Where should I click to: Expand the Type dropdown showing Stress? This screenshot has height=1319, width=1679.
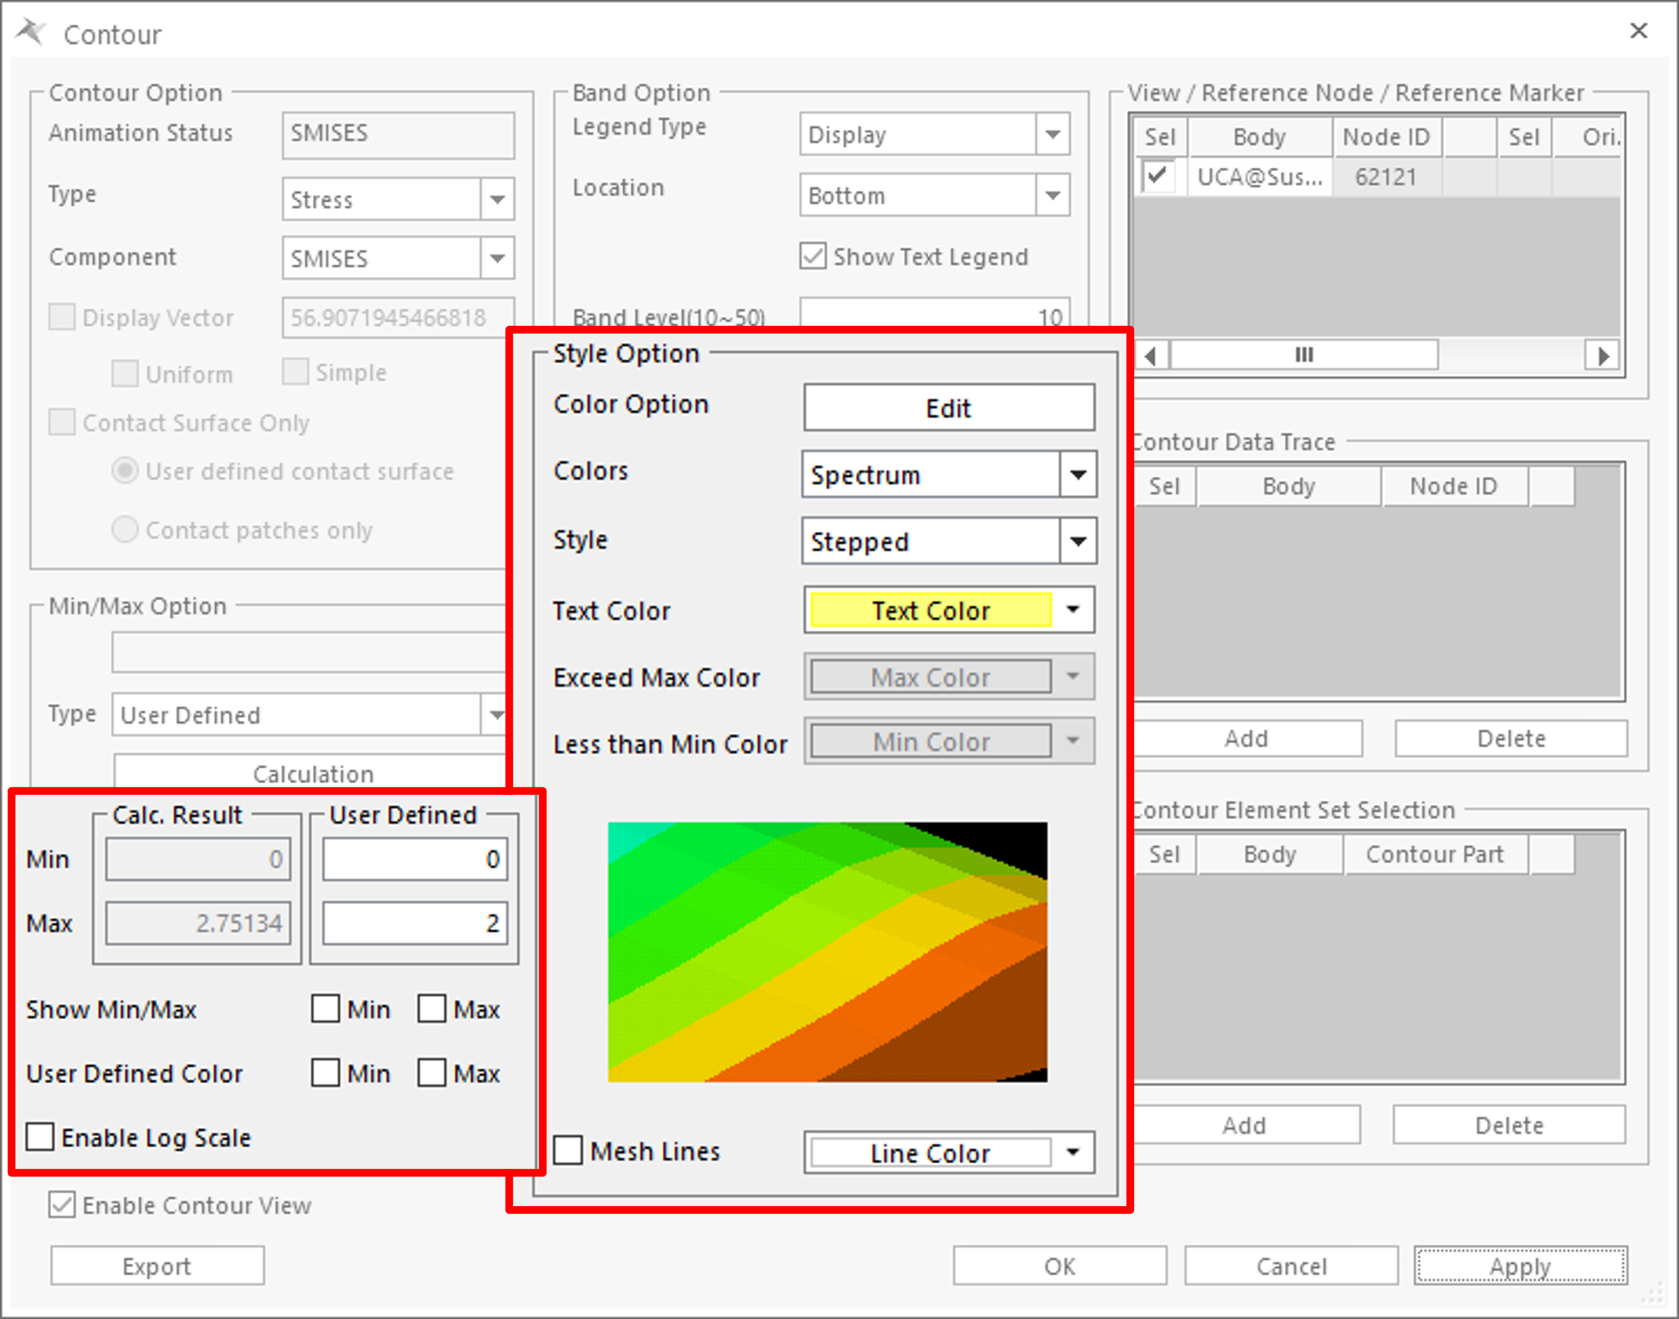496,199
